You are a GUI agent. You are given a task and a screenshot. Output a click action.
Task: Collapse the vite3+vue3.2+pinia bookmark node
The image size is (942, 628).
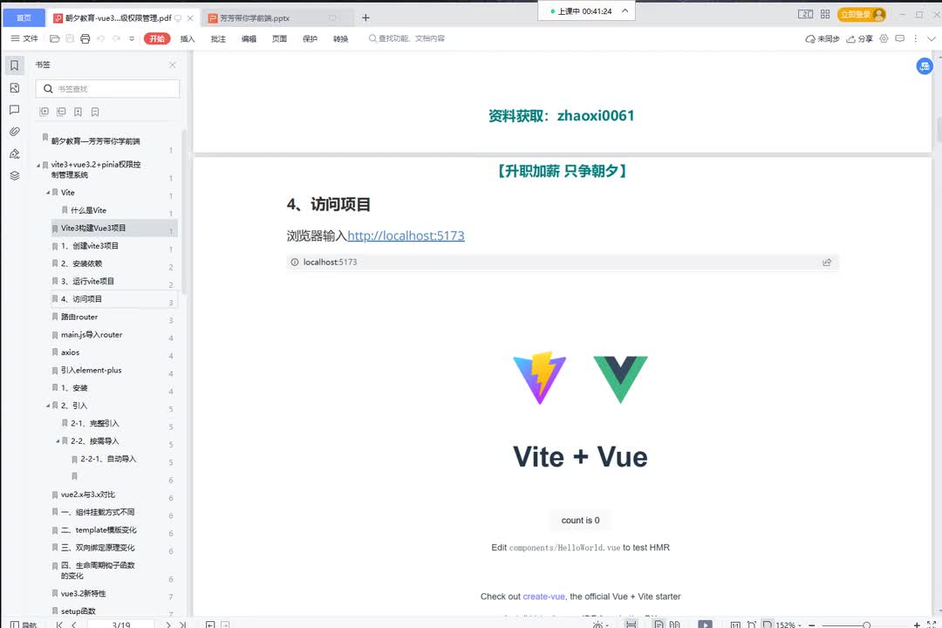[x=38, y=165]
